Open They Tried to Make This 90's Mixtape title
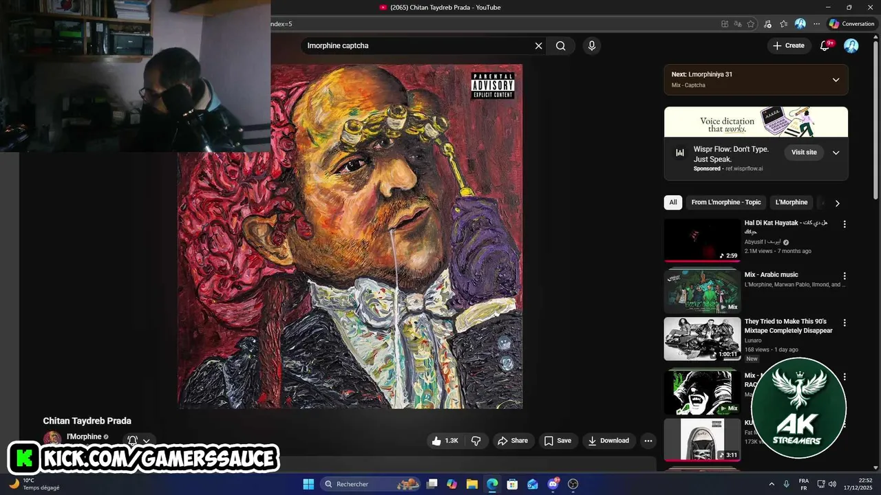This screenshot has width=881, height=495. pos(788,326)
